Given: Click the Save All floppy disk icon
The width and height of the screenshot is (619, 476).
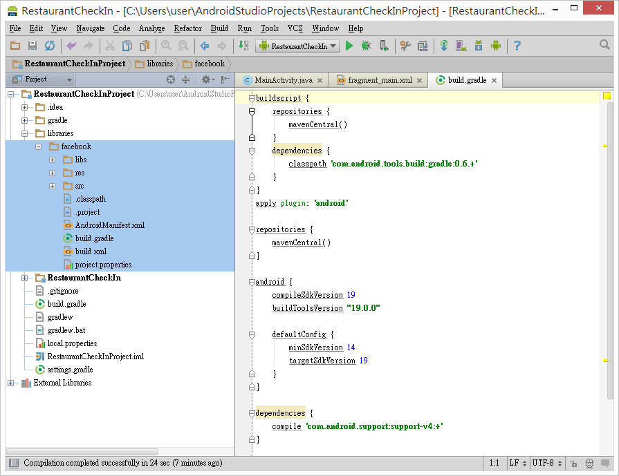Looking at the screenshot, I should coord(33,46).
